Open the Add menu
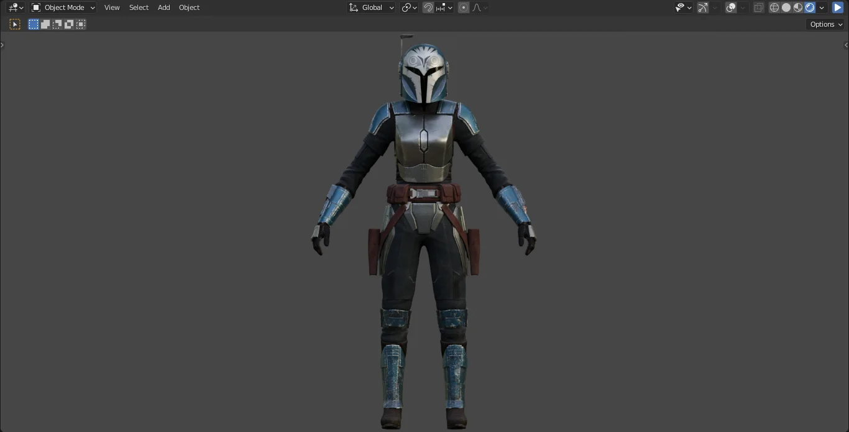Image resolution: width=849 pixels, height=432 pixels. tap(163, 7)
